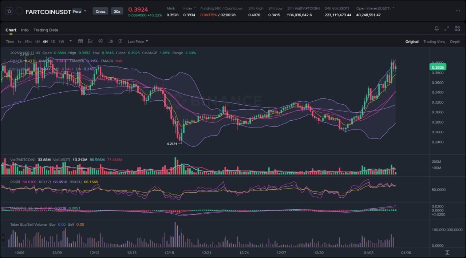466x258 pixels.
Task: Open the technical indicators line-chart icon
Action: pos(90,41)
